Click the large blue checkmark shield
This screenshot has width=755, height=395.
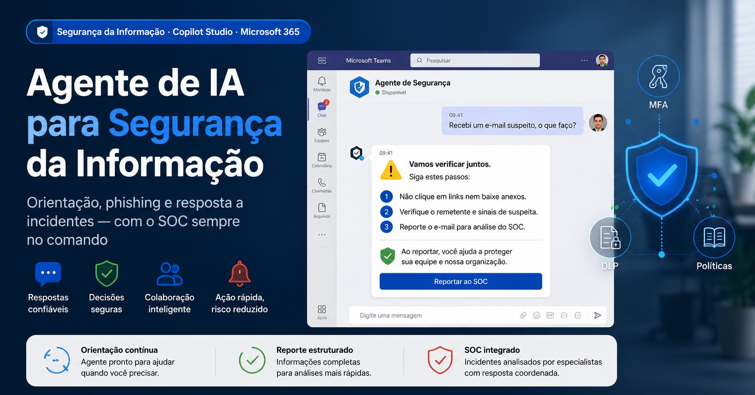click(x=662, y=176)
